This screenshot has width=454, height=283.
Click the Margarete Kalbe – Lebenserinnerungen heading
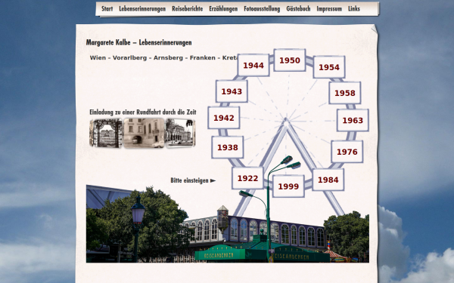(138, 42)
